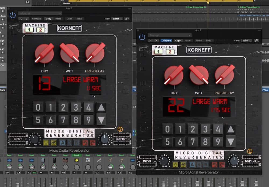Screen dimensions: 269x187
Task: Click Paste in program 13 plugin header
Action: (58, 19)
